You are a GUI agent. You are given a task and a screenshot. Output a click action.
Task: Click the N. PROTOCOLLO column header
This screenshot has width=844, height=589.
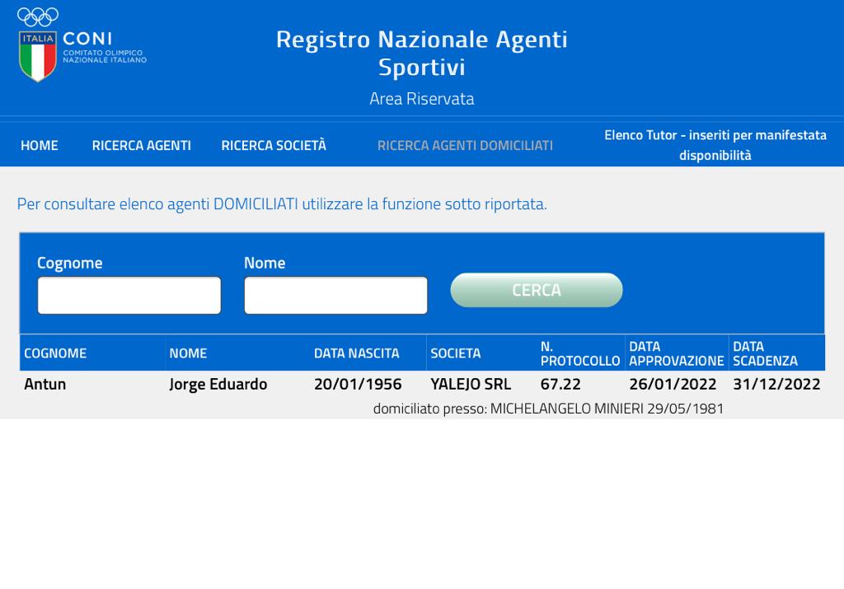(579, 353)
